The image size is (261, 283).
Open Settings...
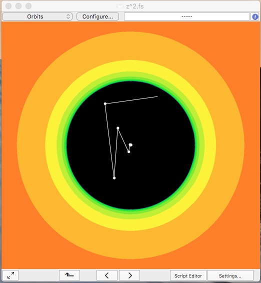tap(230, 275)
